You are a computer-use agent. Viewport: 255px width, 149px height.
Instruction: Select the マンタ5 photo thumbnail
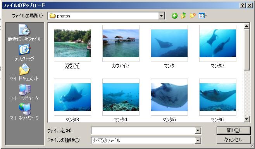[x=169, y=97]
